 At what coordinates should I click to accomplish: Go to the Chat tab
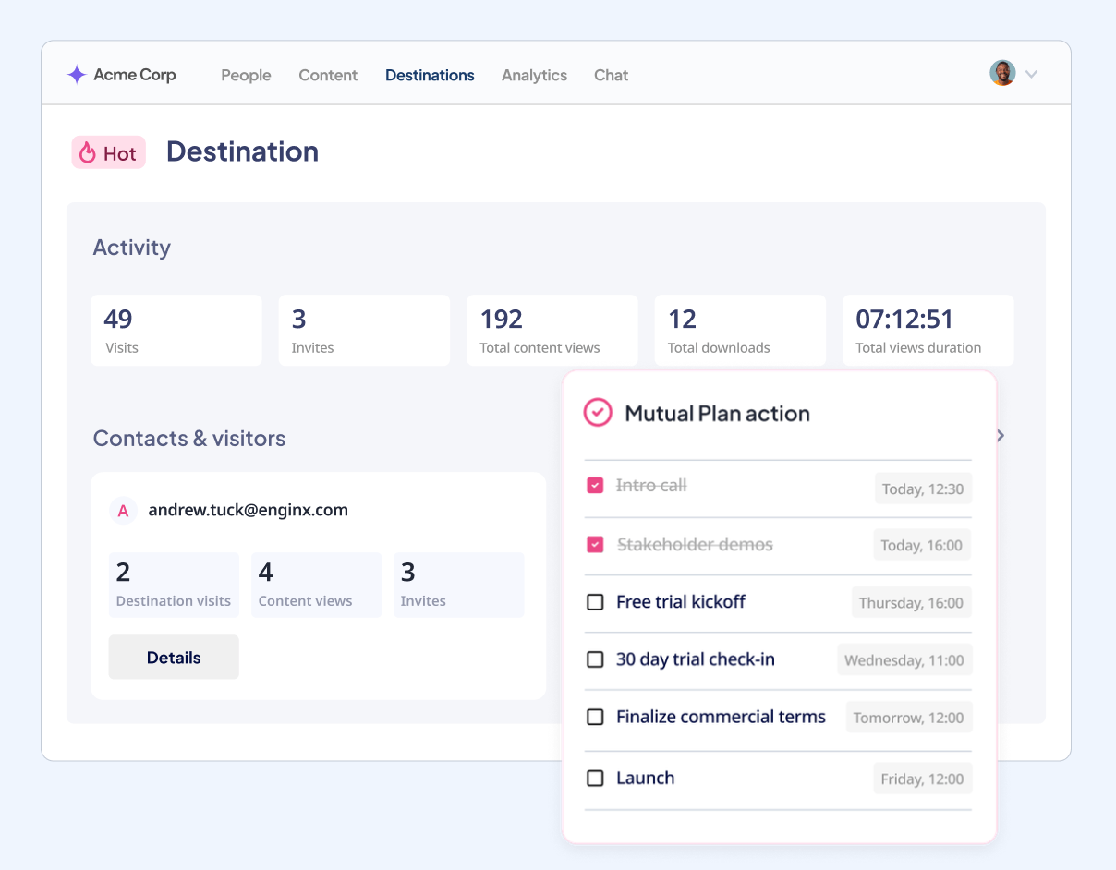click(611, 76)
